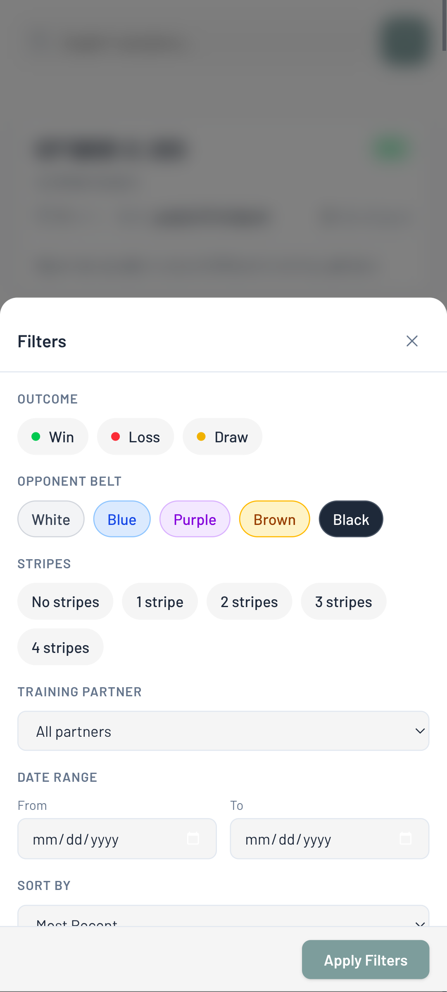Click the Apply Filters button
This screenshot has width=447, height=992.
(x=365, y=960)
